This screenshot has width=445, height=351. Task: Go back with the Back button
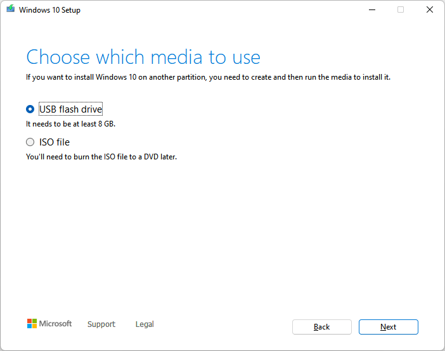[321, 327]
